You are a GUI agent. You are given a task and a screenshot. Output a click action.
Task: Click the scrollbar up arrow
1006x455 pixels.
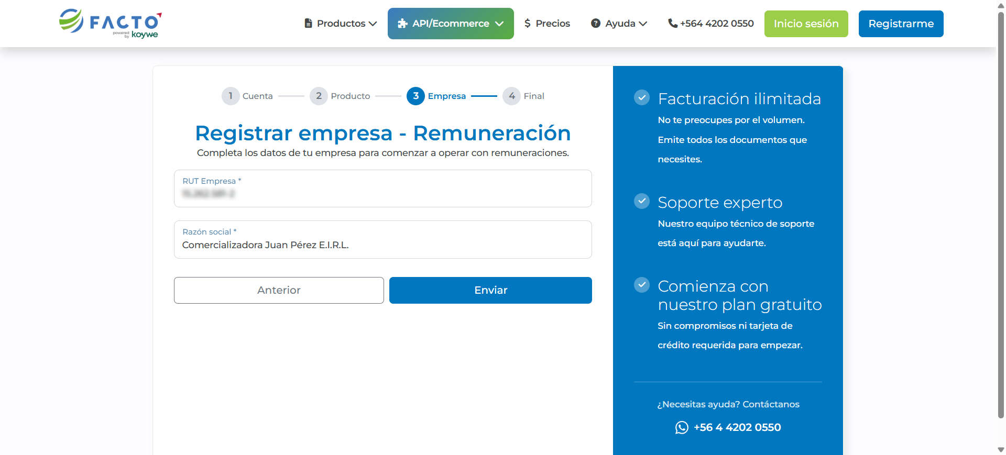[x=1001, y=5]
